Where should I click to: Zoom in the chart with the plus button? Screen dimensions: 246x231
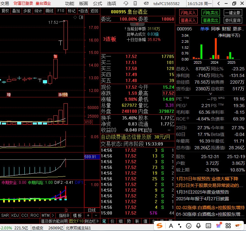(88, 215)
